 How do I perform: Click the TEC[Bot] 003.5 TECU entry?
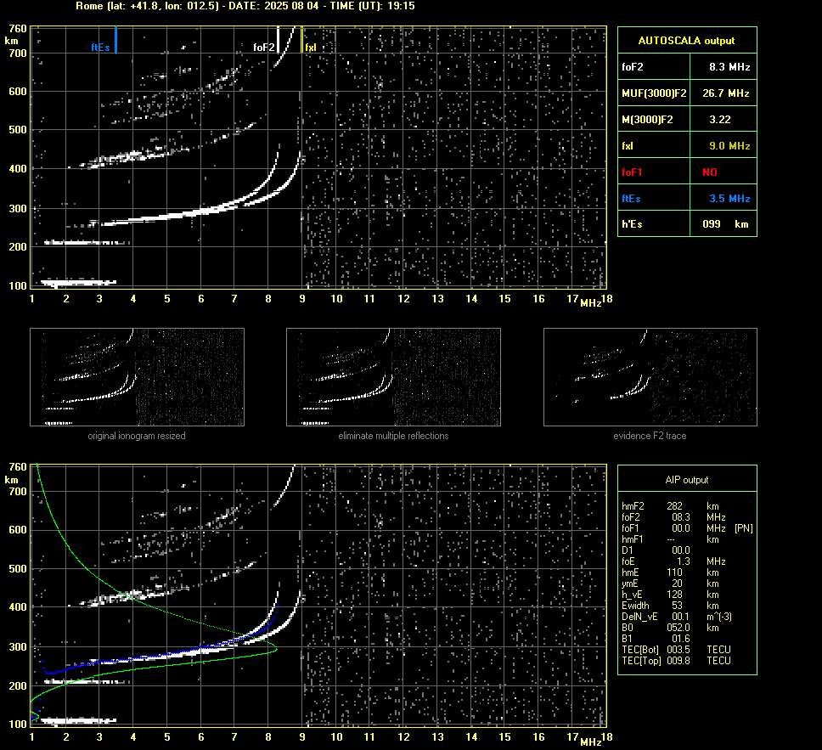(x=676, y=649)
